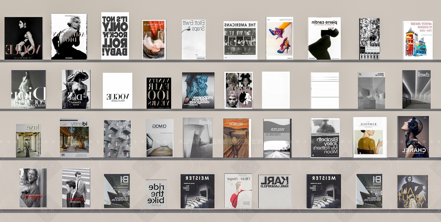Click the Dior book with Marilyn Monroe cover
Image resolution: width=441 pixels, height=222 pixels.
coord(69,37)
